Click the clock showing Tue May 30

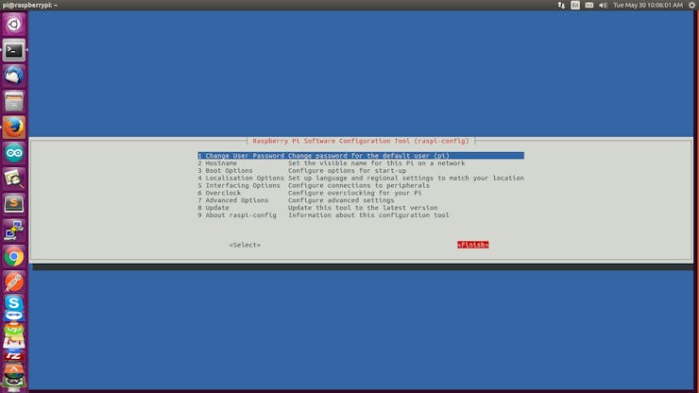click(x=648, y=5)
